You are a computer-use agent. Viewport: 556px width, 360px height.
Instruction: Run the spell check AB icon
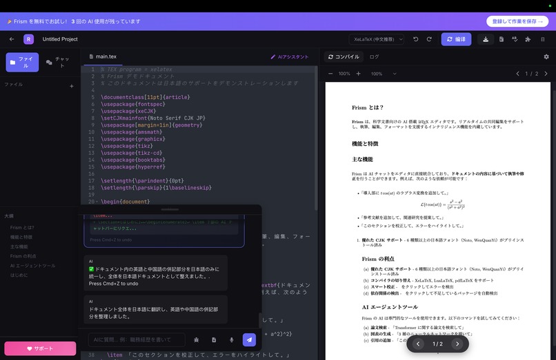click(515, 39)
